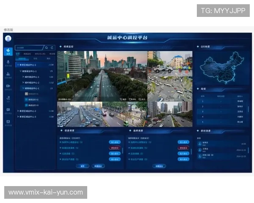The image size is (254, 203).
Task: Select the high-rise boulevard video feed at bottom-right
Action: click(170, 114)
